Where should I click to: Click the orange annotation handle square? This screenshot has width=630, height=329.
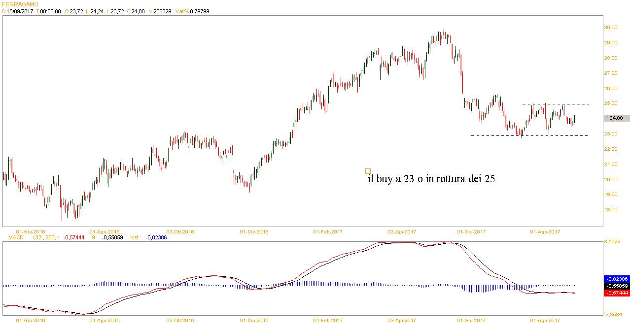click(368, 171)
